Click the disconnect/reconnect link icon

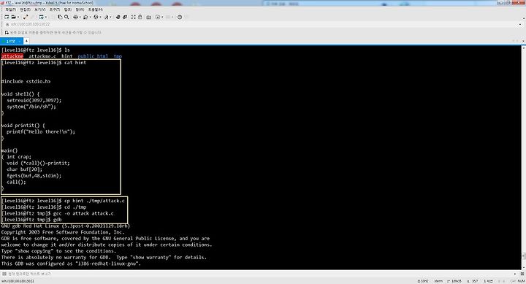click(26, 17)
